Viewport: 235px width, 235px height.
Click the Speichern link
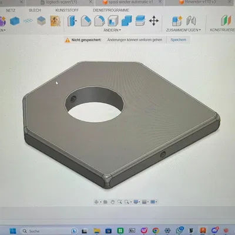coord(178,40)
